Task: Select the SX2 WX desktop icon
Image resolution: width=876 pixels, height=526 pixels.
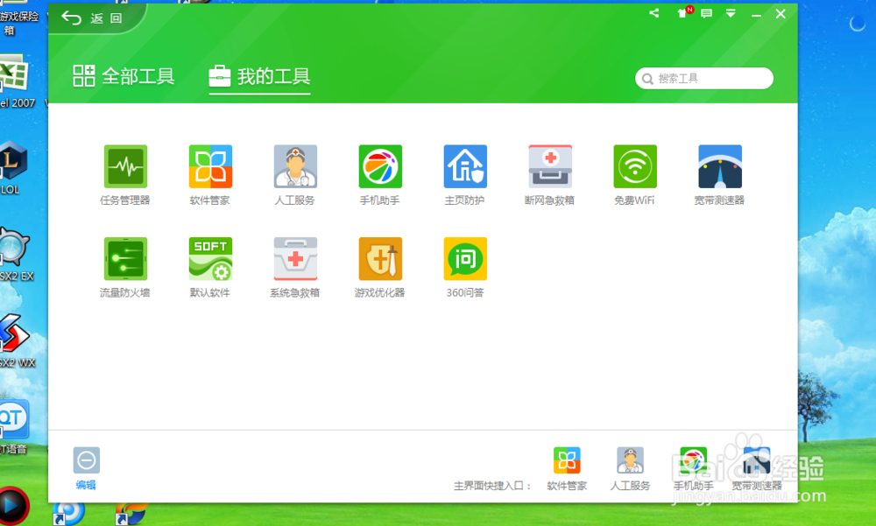Action: coord(16,340)
